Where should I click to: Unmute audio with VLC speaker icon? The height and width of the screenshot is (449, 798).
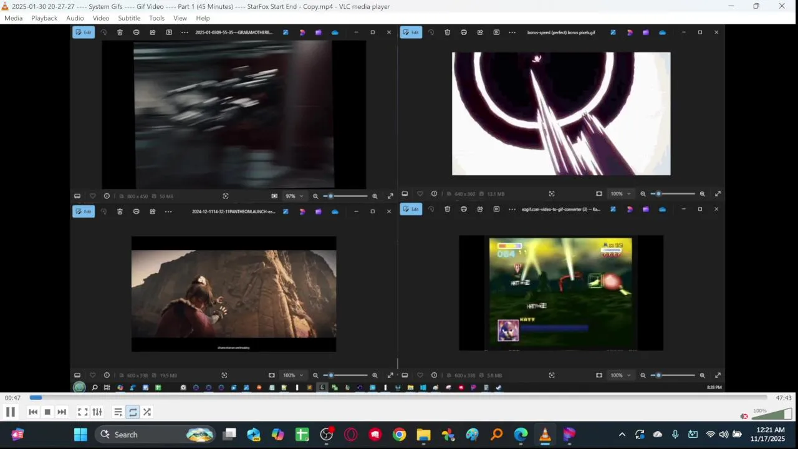point(744,416)
